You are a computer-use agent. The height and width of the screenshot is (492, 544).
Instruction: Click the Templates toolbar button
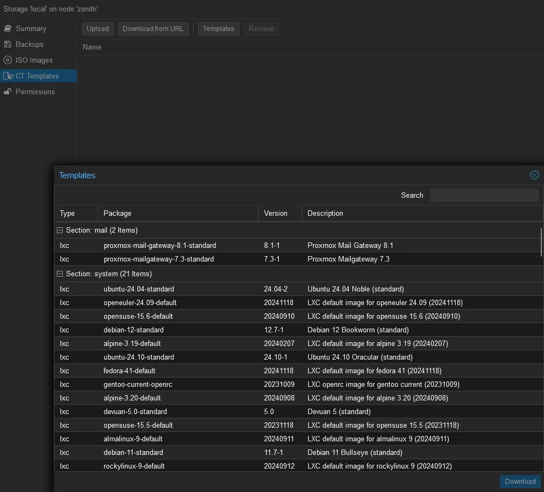[218, 29]
